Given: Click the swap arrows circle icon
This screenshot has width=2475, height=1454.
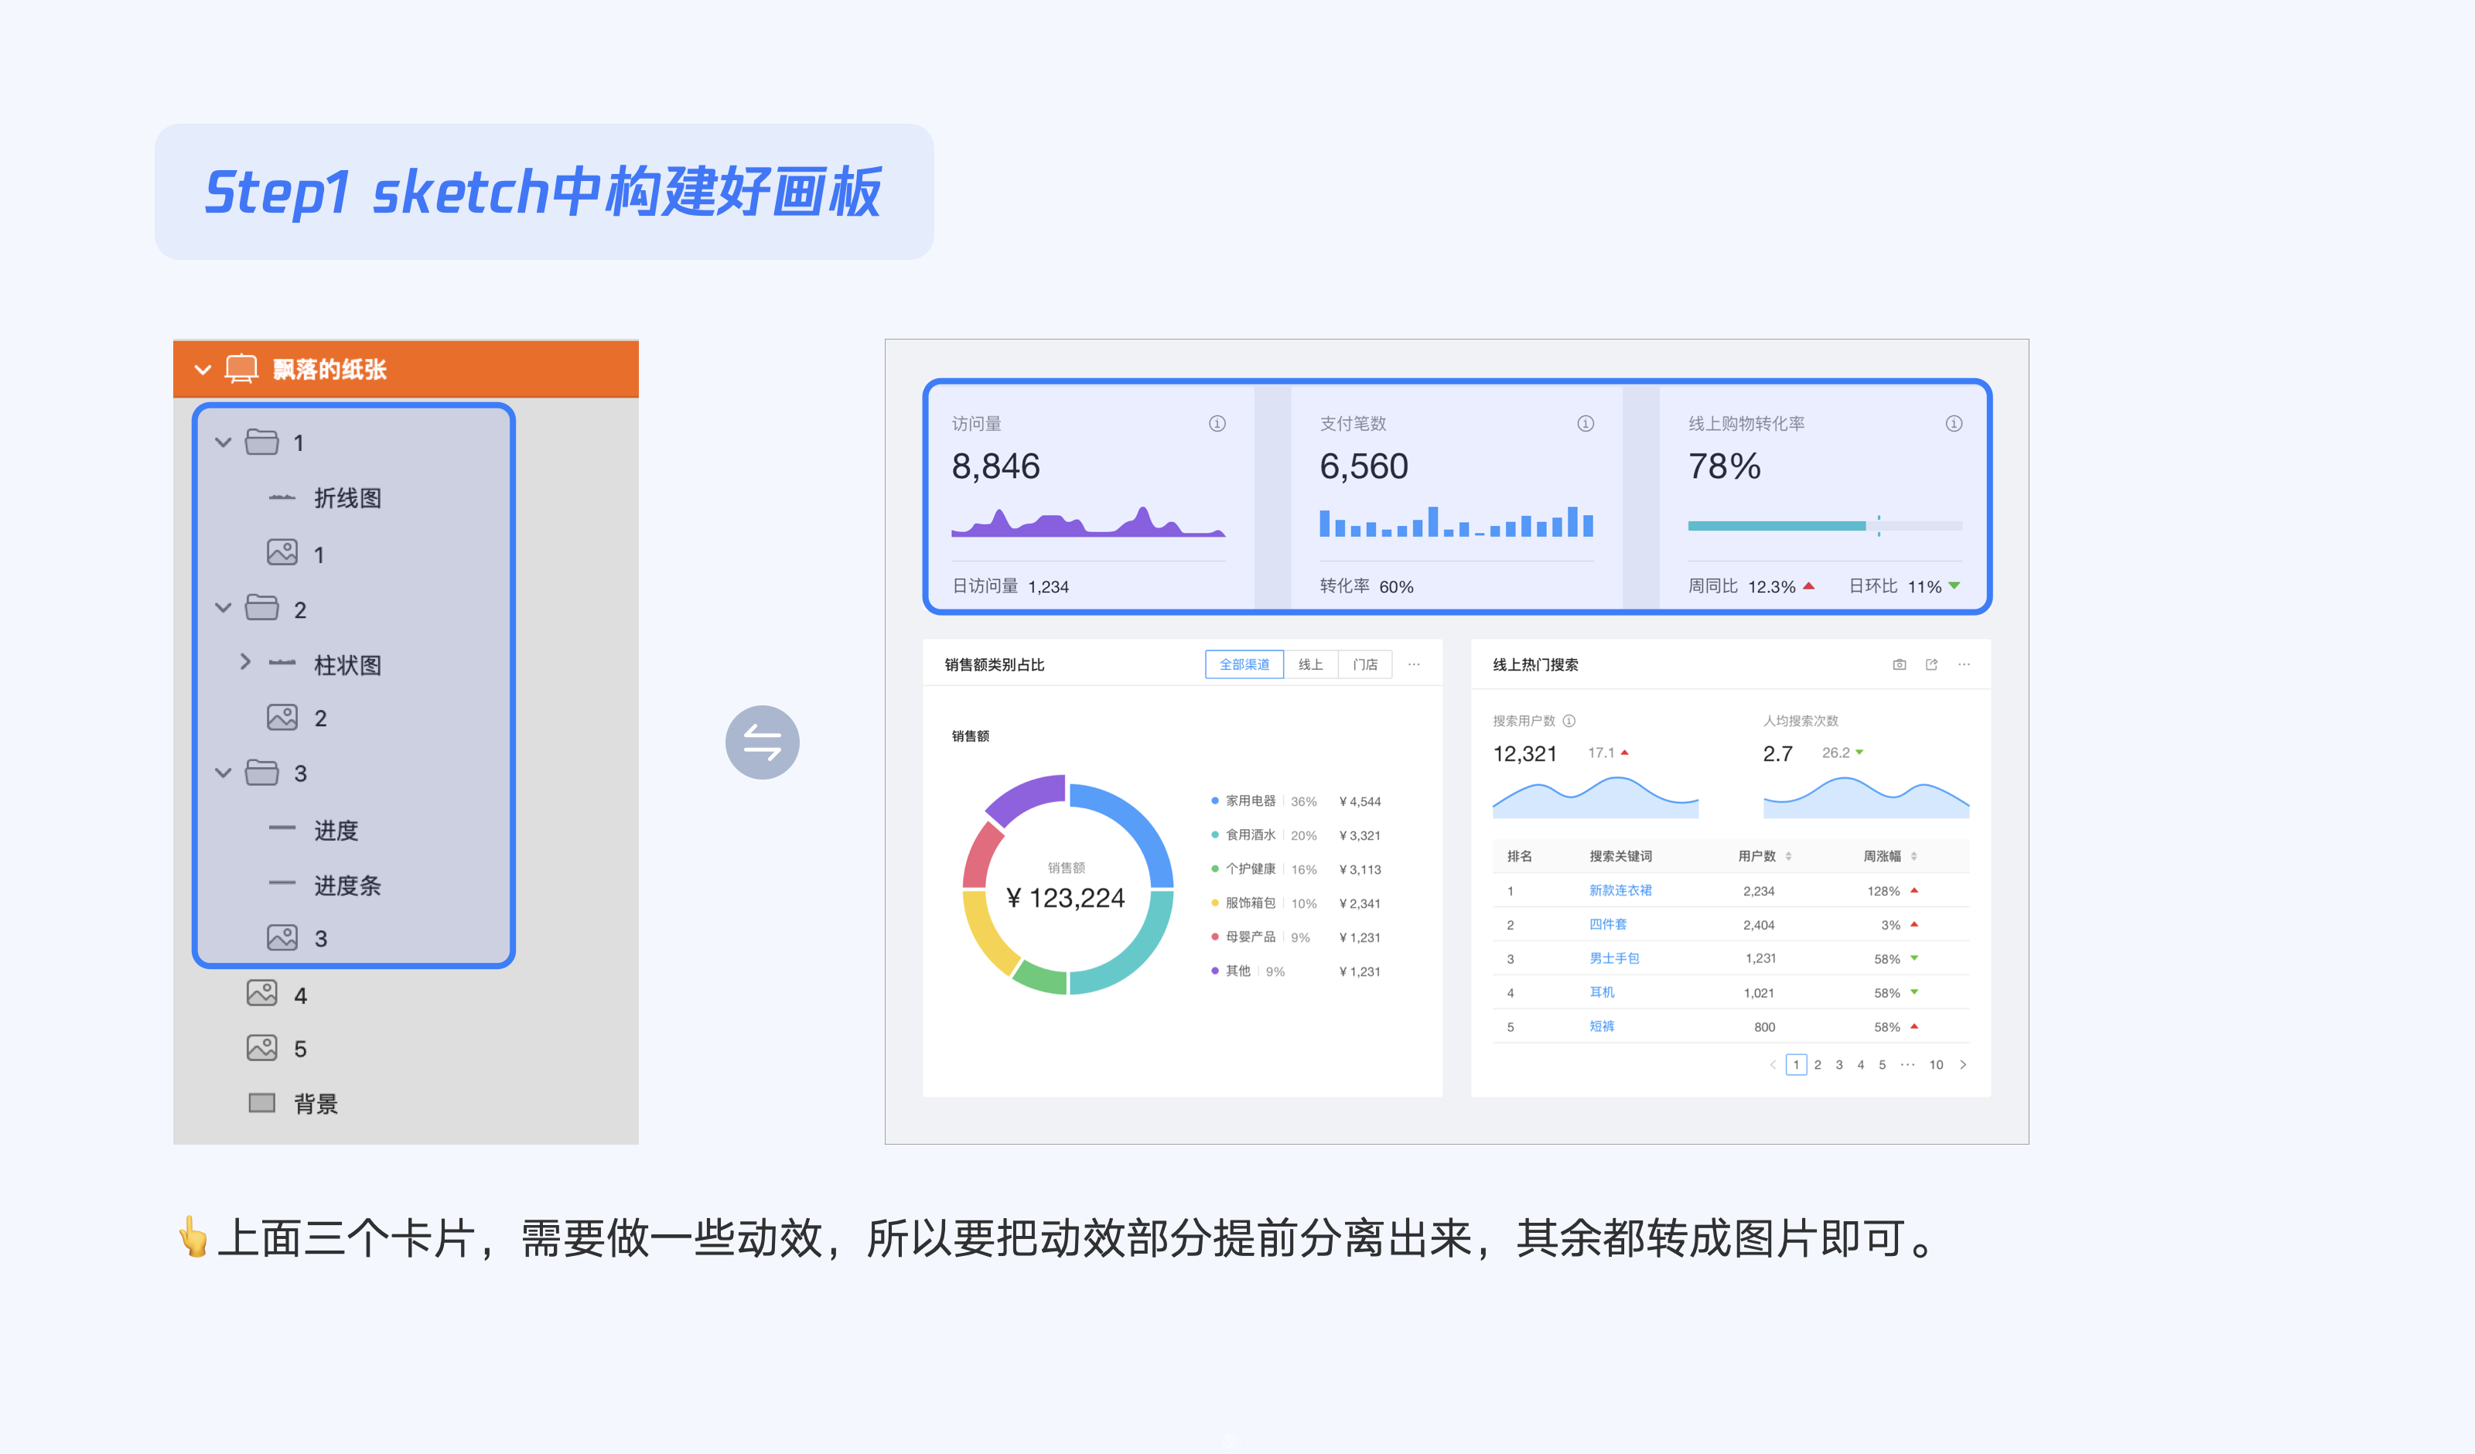Looking at the screenshot, I should point(762,742).
